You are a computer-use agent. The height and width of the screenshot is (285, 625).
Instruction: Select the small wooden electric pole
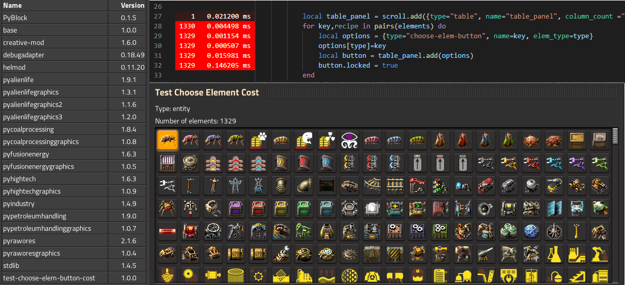pos(190,185)
